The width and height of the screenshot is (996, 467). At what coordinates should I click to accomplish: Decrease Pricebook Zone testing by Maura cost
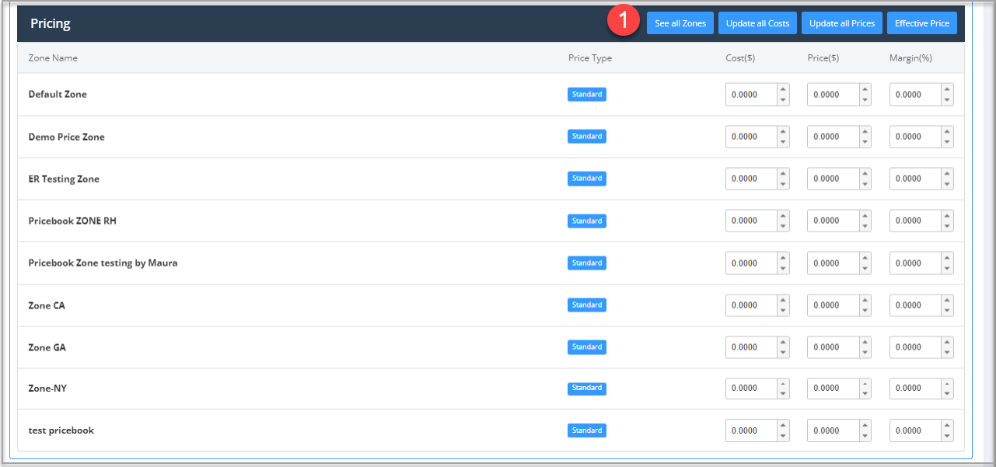(x=783, y=268)
